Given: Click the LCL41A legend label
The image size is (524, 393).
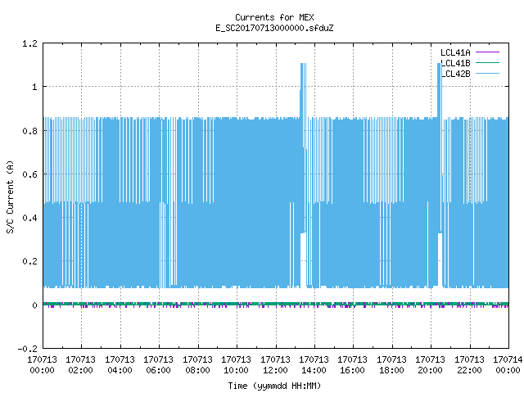Looking at the screenshot, I should 455,52.
